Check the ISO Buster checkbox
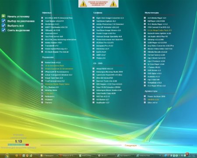 94,99
